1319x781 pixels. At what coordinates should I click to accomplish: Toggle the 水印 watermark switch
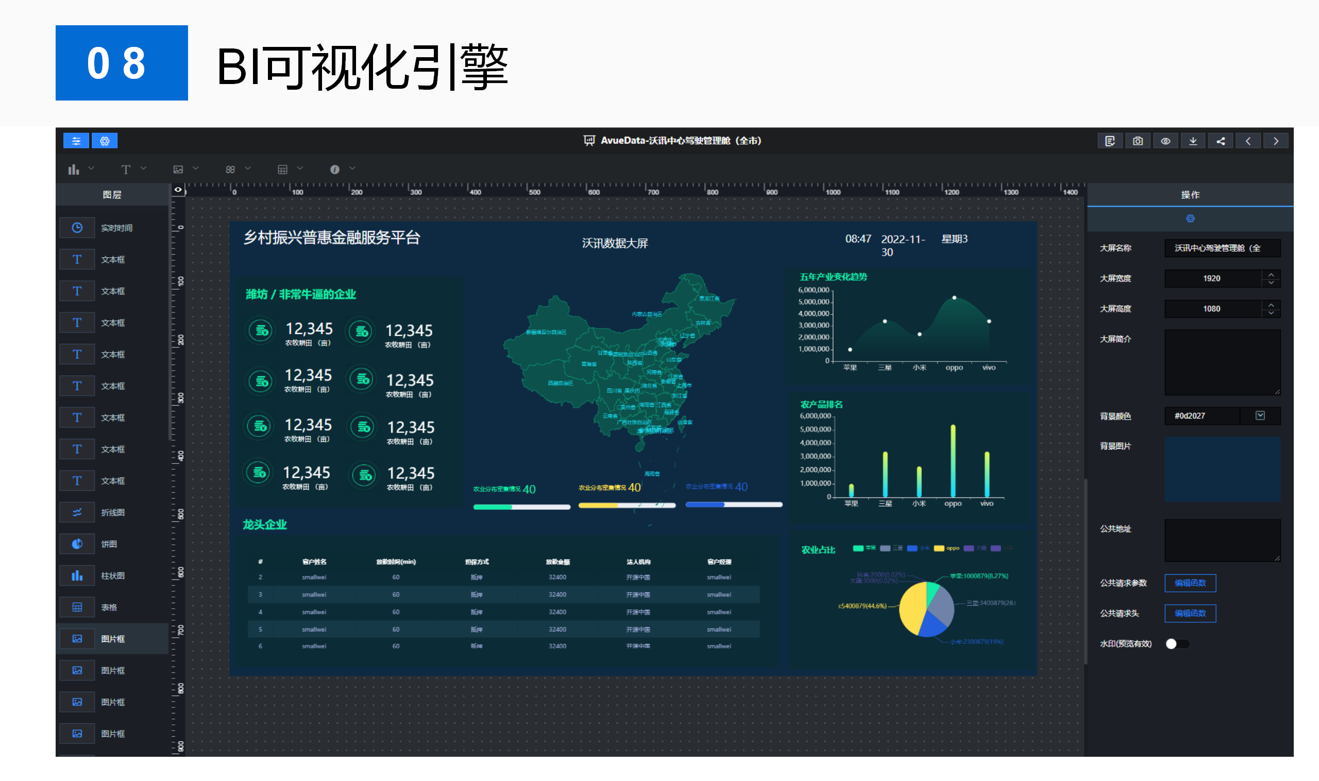[1177, 644]
